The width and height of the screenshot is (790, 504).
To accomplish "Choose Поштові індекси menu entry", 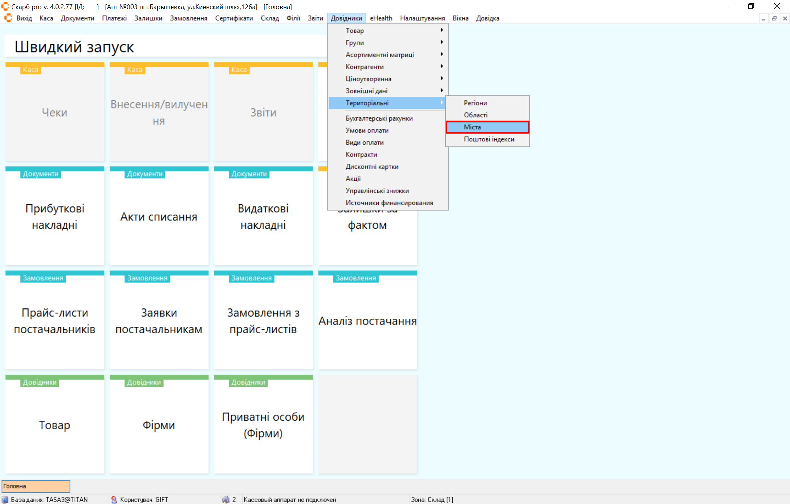I will pyautogui.click(x=489, y=139).
